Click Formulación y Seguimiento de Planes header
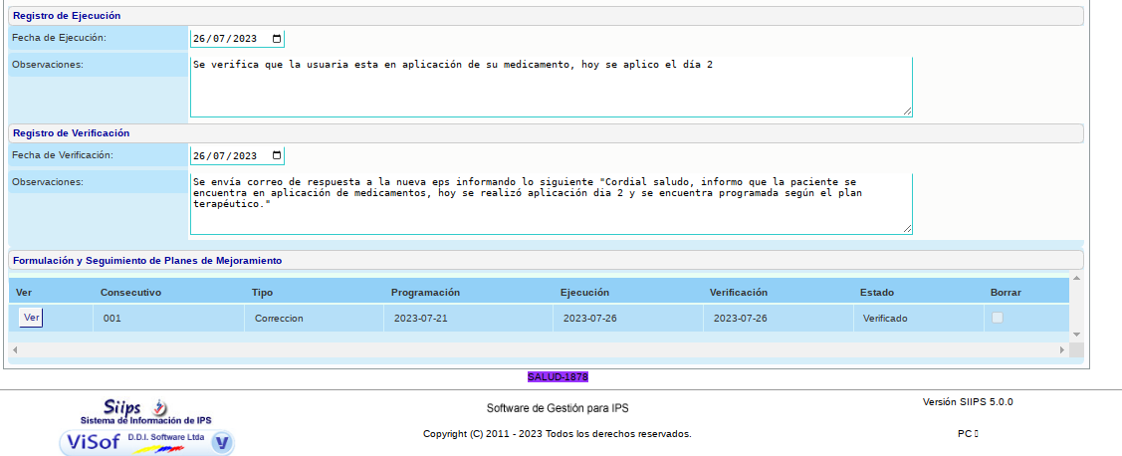This screenshot has width=1122, height=456. 147,260
